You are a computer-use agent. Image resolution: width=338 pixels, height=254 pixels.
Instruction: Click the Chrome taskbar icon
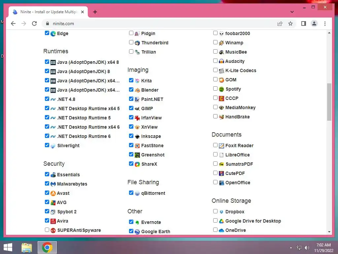point(47,247)
